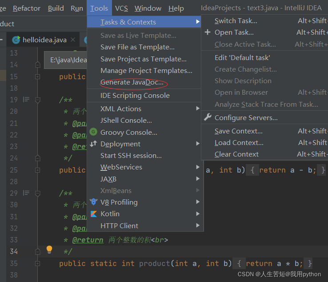The width and height of the screenshot is (328, 282).
Task: Click the product method name
Action: point(155,263)
